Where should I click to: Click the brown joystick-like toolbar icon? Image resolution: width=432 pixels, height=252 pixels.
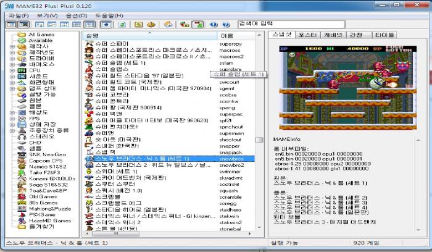pyautogui.click(x=151, y=25)
